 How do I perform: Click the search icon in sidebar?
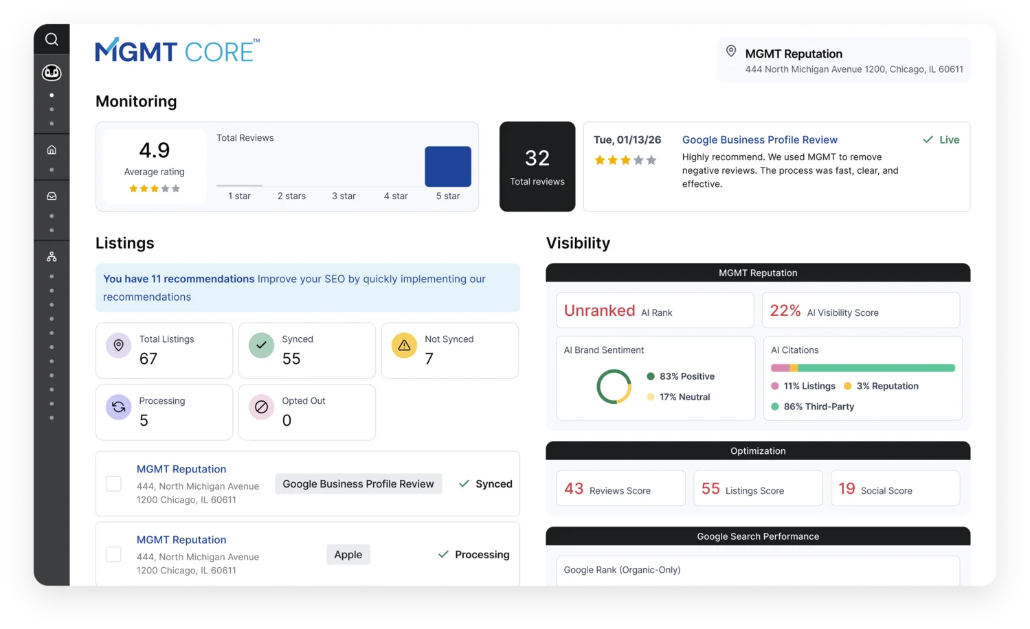tap(52, 39)
